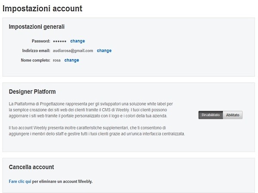Select the Disabilitato toggle option
Image resolution: width=258 pixels, height=193 pixels.
click(211, 115)
